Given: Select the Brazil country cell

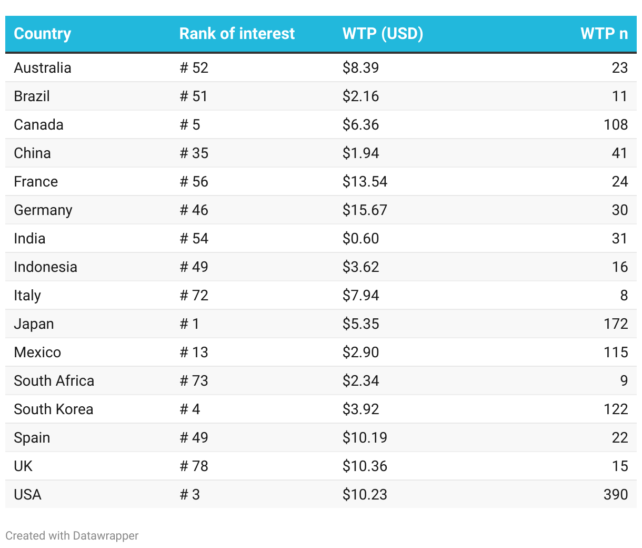Looking at the screenshot, I should click(32, 96).
